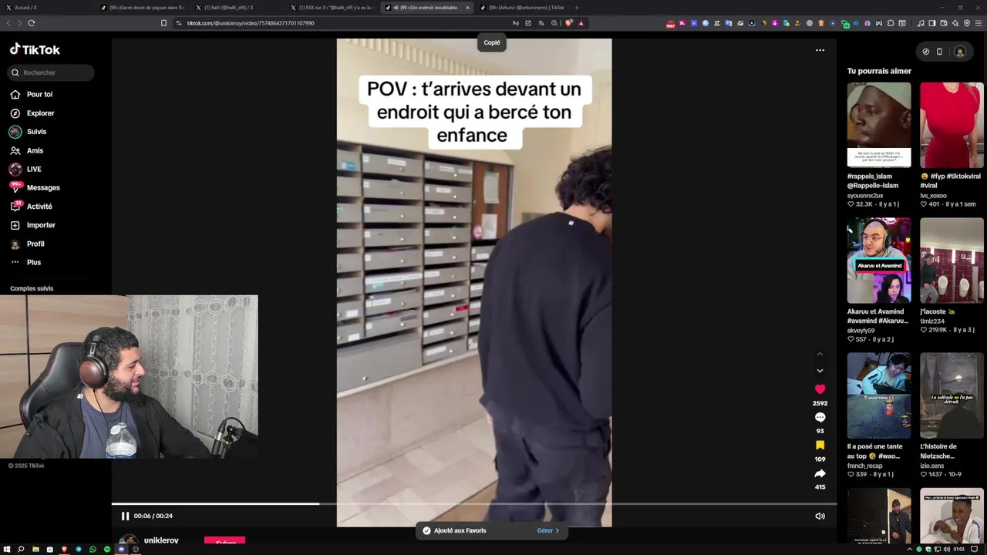Open the j'lacoste video thumbnail
This screenshot has height=555, width=987.
[952, 261]
